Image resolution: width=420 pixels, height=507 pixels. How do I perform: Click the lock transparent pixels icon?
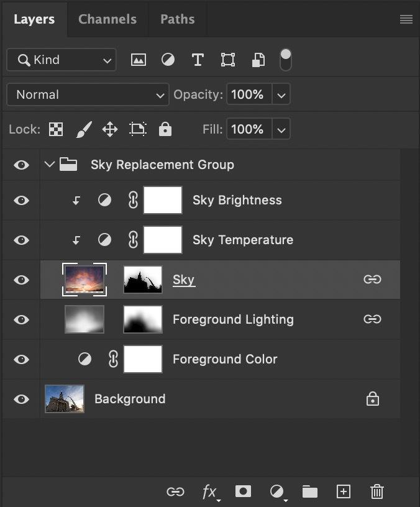pyautogui.click(x=56, y=129)
